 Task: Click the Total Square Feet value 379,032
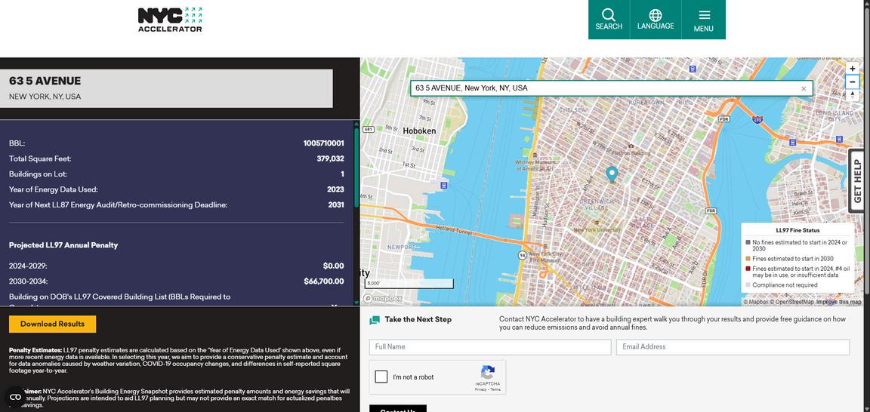[330, 158]
